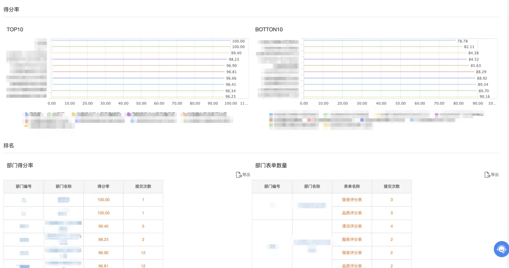The height and width of the screenshot is (268, 509).
Task: Click 部门名称 header in 部门得分率 table
Action: point(64,187)
